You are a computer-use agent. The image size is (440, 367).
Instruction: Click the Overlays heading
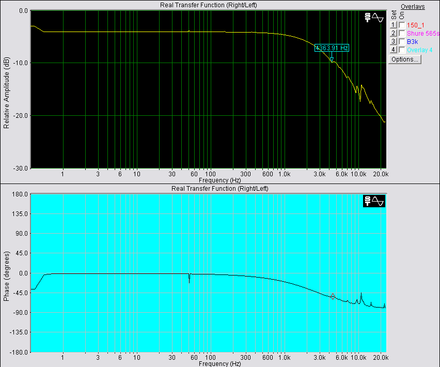[x=413, y=6]
